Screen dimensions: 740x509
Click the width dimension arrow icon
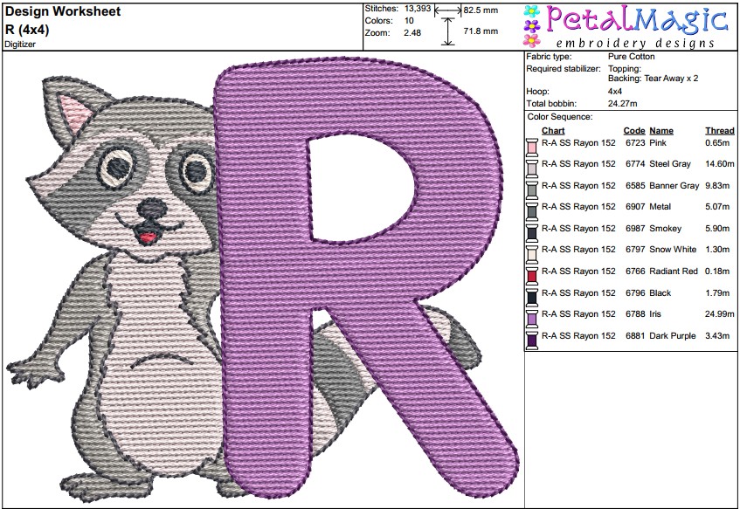[x=447, y=10]
